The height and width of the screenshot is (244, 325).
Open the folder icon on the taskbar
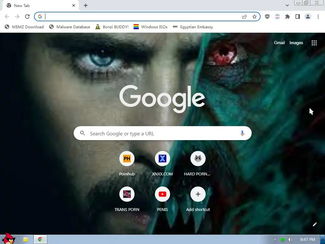coord(25,240)
